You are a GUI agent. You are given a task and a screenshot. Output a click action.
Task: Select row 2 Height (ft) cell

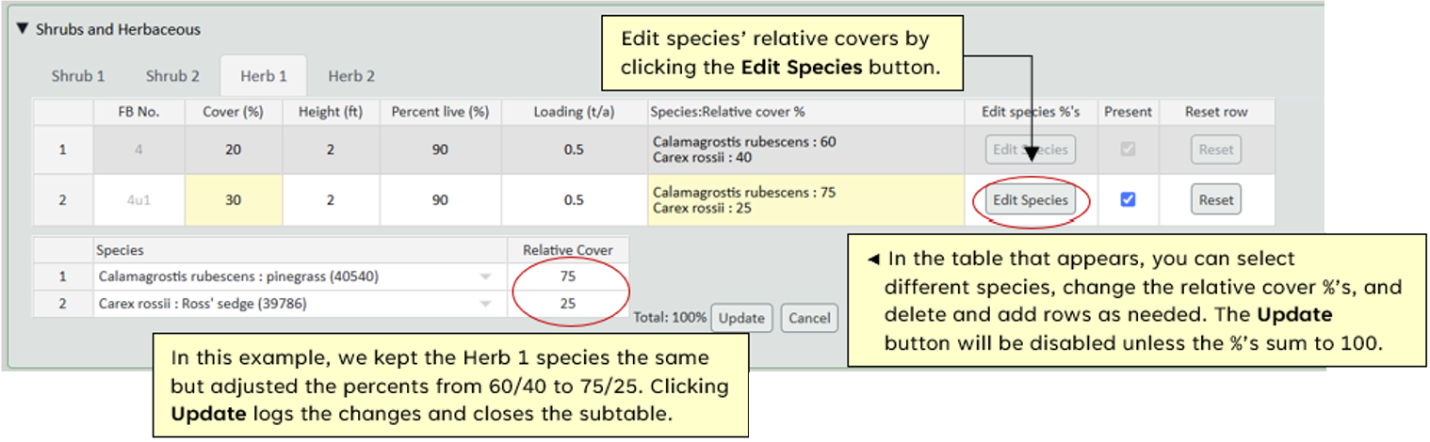(331, 200)
